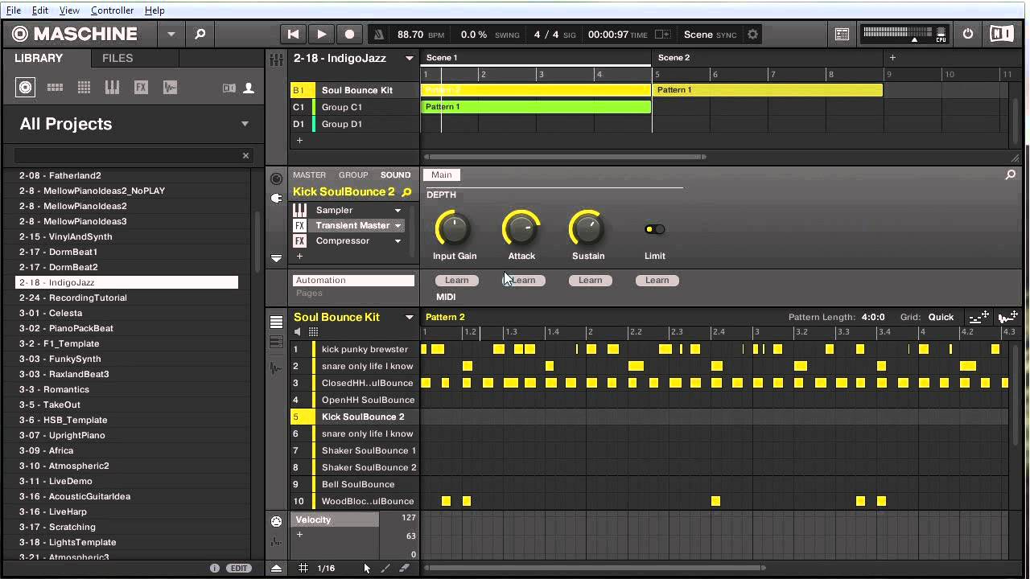
Task: Select the plug-in icon in control area
Action: click(x=277, y=198)
